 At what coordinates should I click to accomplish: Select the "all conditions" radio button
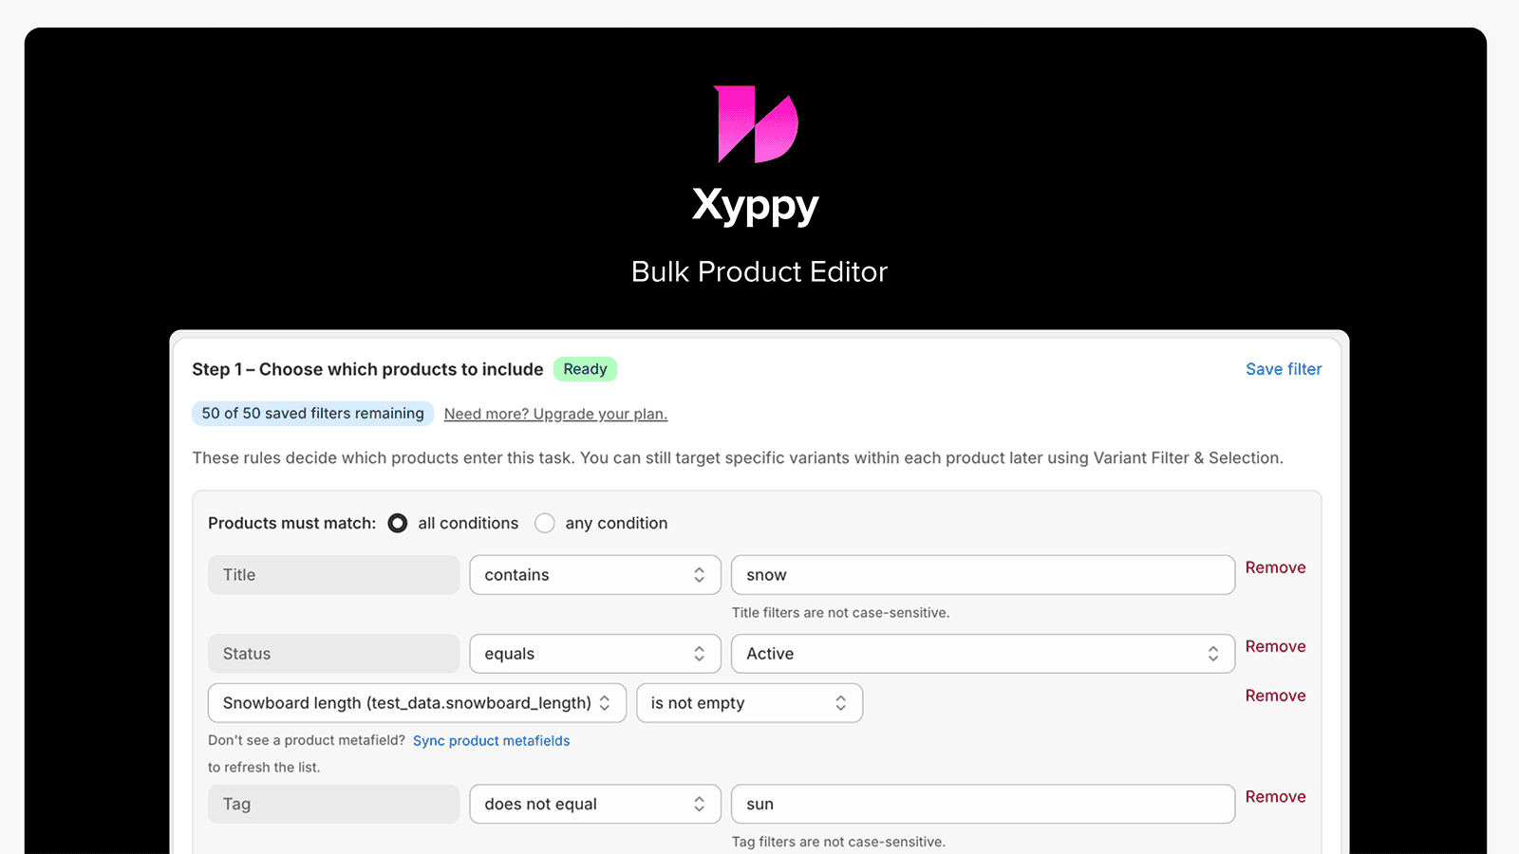397,523
